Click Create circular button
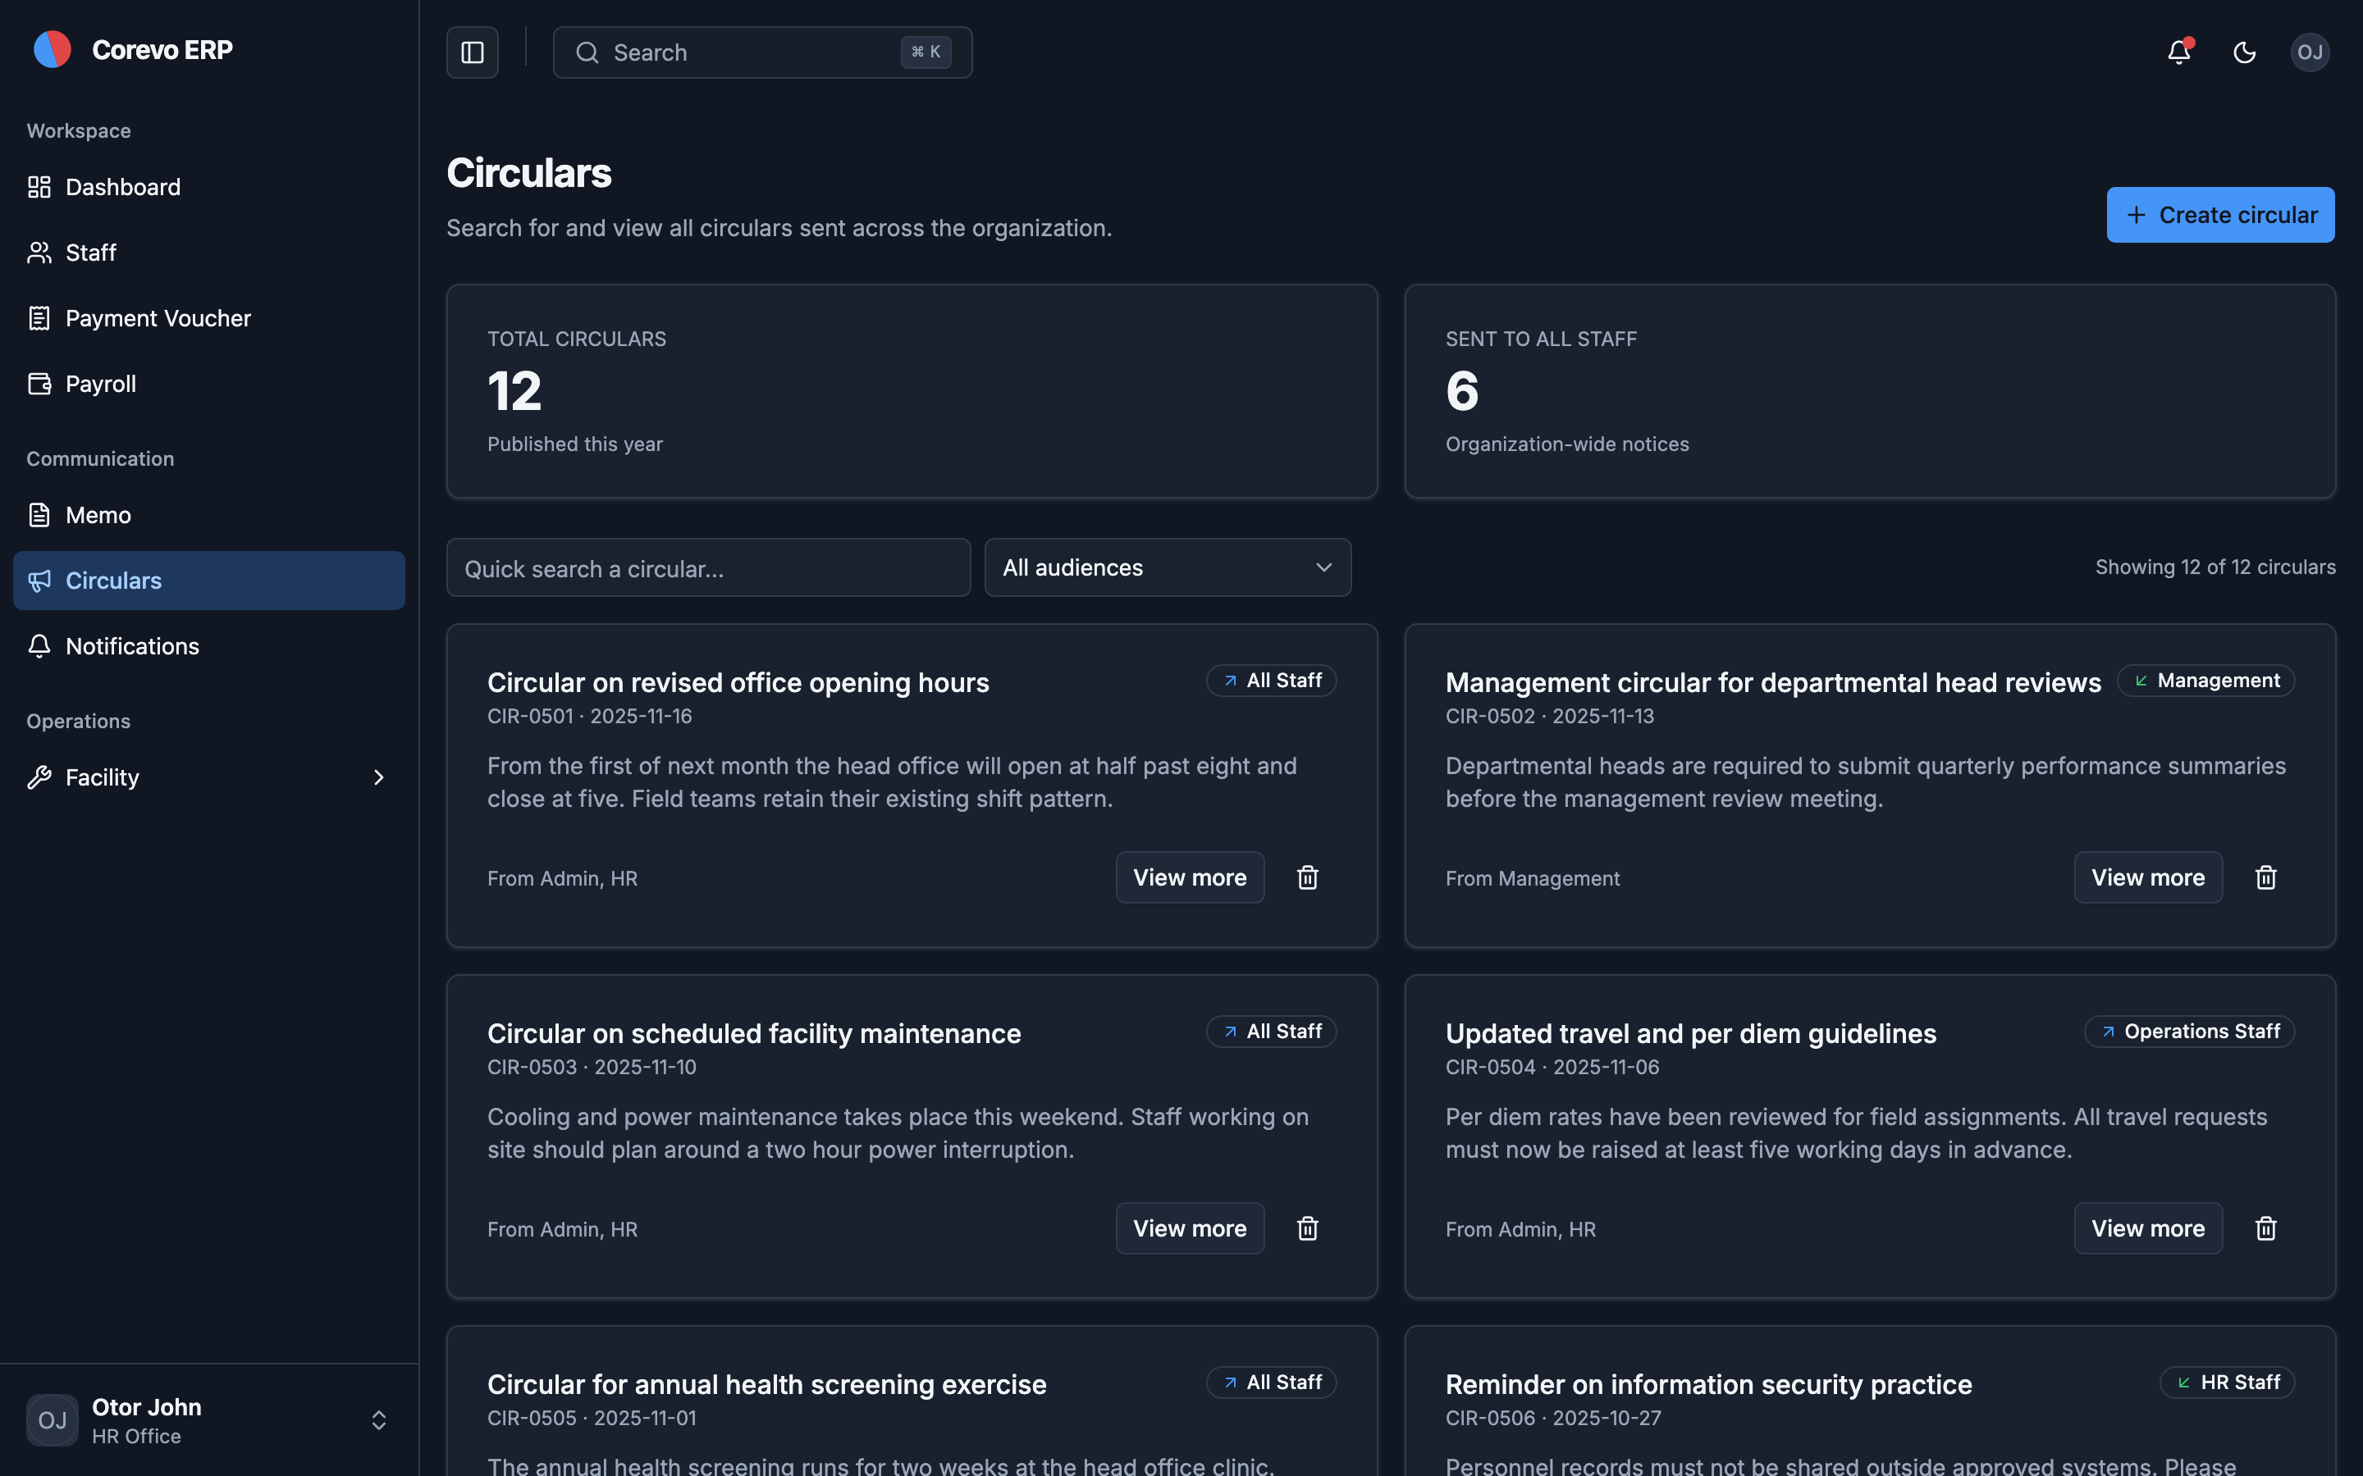This screenshot has height=1476, width=2363. 2220,215
